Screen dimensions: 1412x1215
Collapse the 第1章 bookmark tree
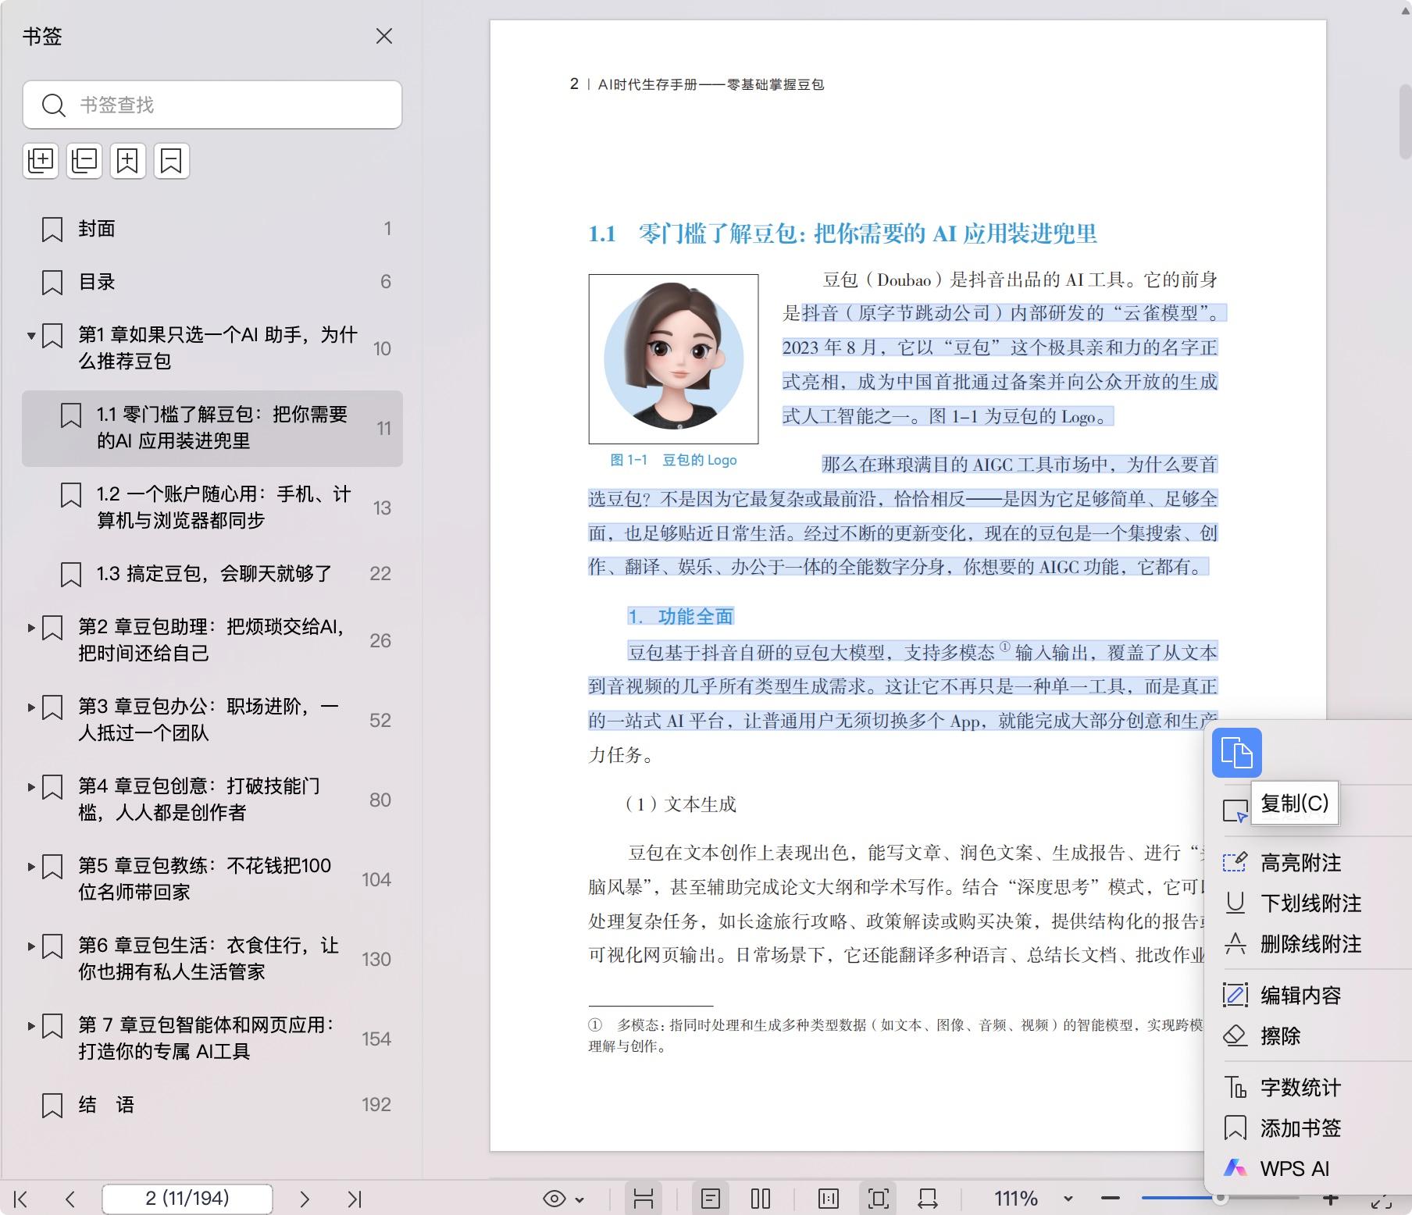click(x=31, y=336)
